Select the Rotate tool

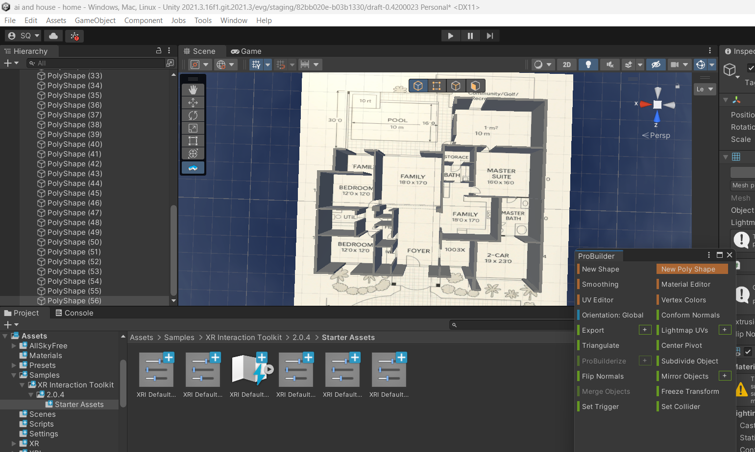point(193,115)
